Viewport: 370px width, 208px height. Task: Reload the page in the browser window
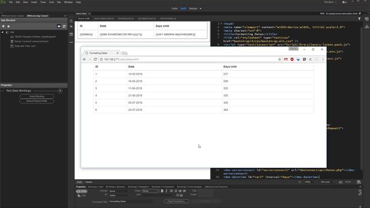tap(95, 60)
